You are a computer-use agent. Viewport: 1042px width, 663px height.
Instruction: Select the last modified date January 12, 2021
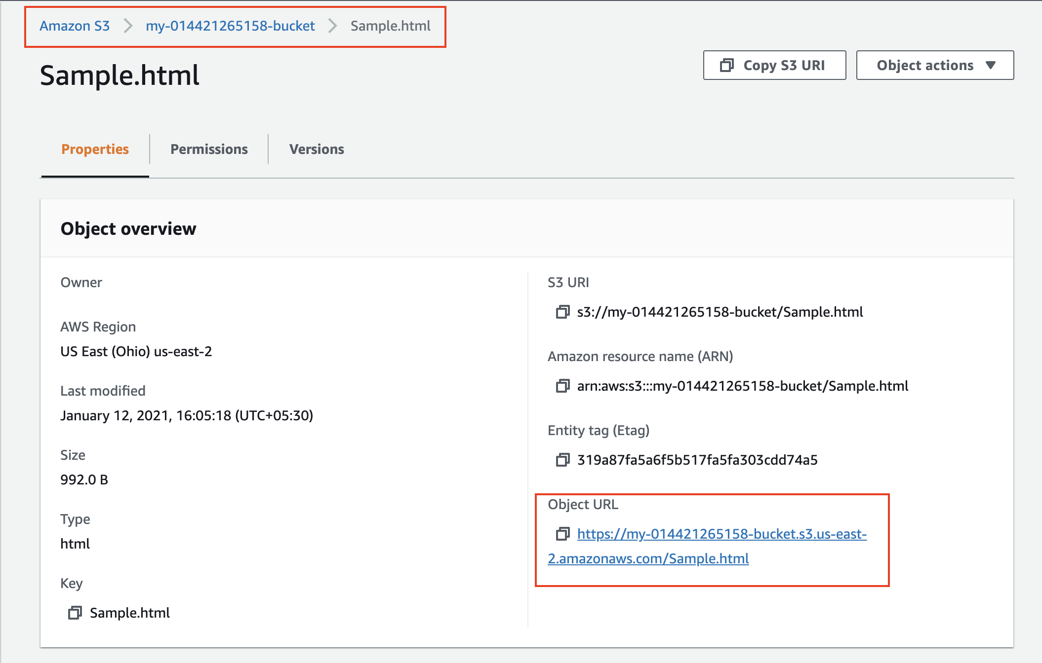pos(187,415)
